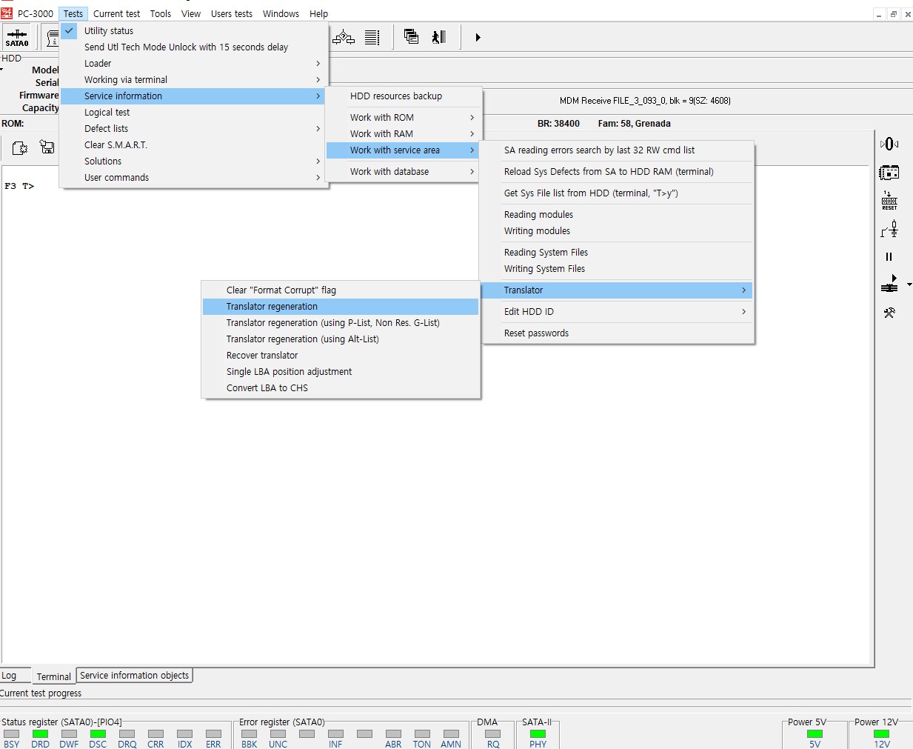Choose Reset passwords
The image size is (913, 749).
618,333
